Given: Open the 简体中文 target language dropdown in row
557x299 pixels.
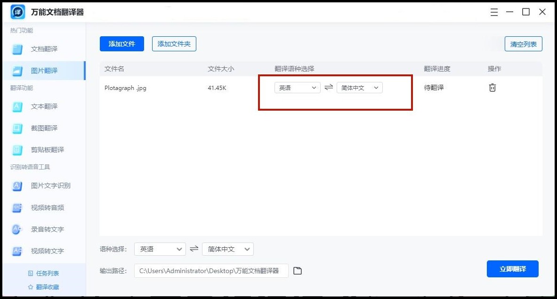Looking at the screenshot, I should (359, 87).
